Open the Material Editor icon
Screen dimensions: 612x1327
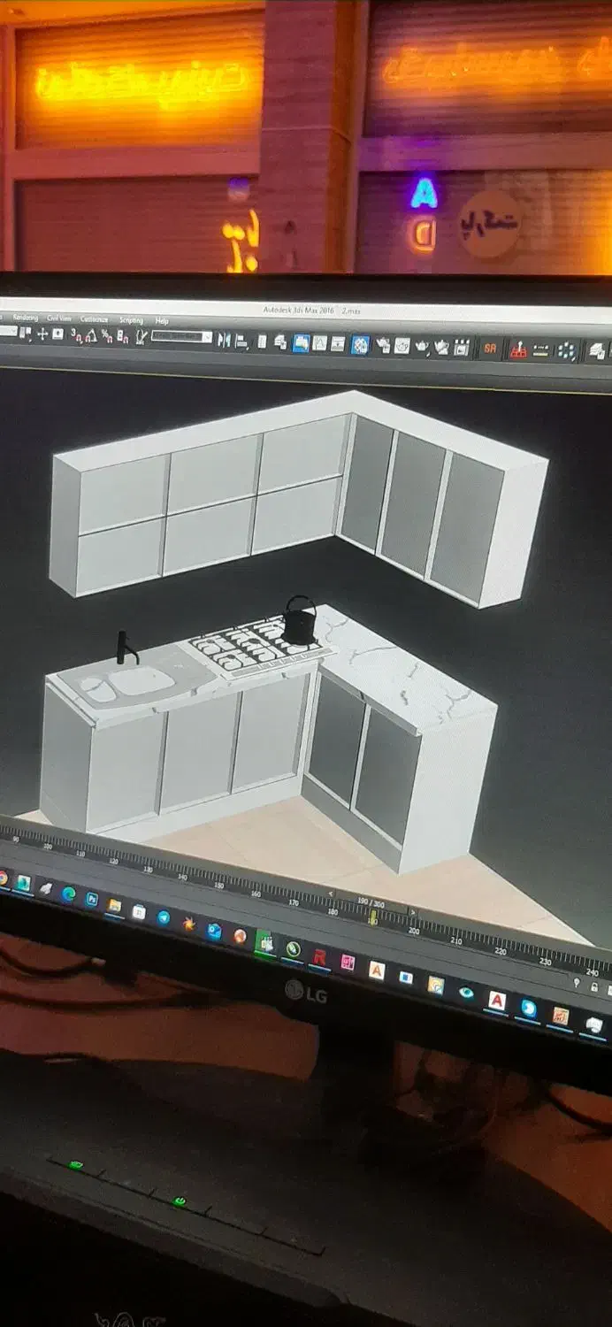coord(360,344)
